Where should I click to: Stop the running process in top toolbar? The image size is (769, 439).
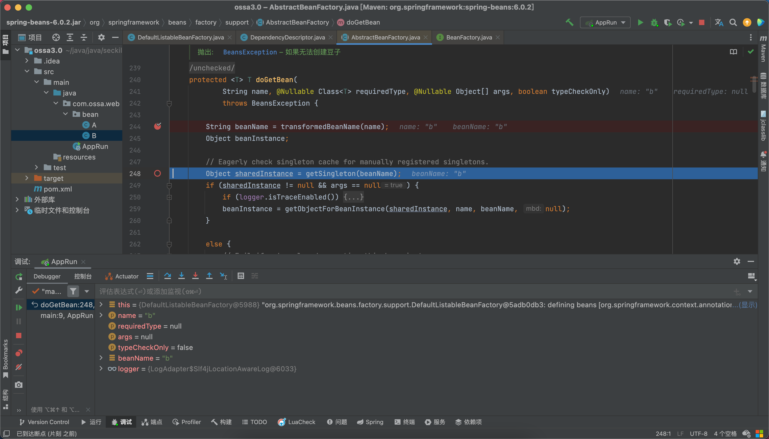click(x=702, y=22)
